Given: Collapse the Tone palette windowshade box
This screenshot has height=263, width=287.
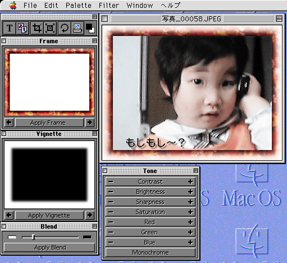Looking at the screenshot, I should tap(196, 171).
